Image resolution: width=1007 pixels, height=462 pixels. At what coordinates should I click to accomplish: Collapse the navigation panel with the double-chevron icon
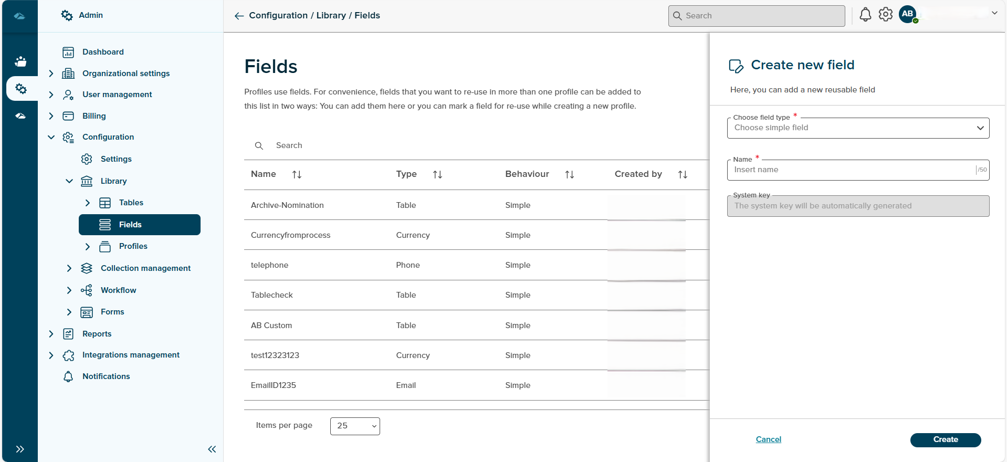point(212,449)
